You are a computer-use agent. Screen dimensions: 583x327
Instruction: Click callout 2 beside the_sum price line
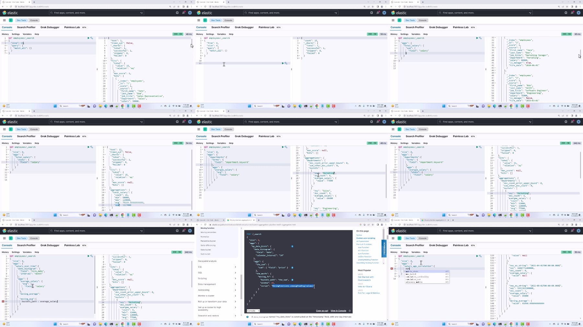pyautogui.click(x=292, y=268)
